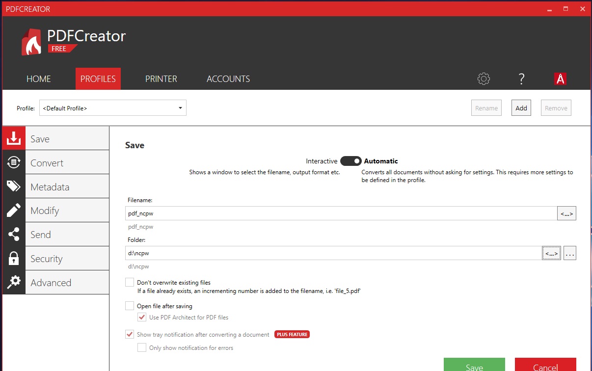Click the Security padlock icon
The height and width of the screenshot is (371, 592).
click(x=14, y=259)
